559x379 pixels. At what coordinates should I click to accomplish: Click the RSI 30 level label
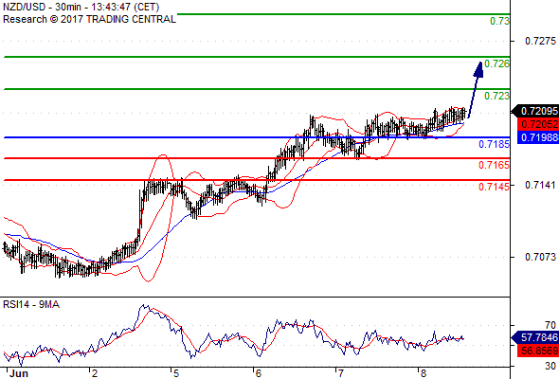pos(550,366)
